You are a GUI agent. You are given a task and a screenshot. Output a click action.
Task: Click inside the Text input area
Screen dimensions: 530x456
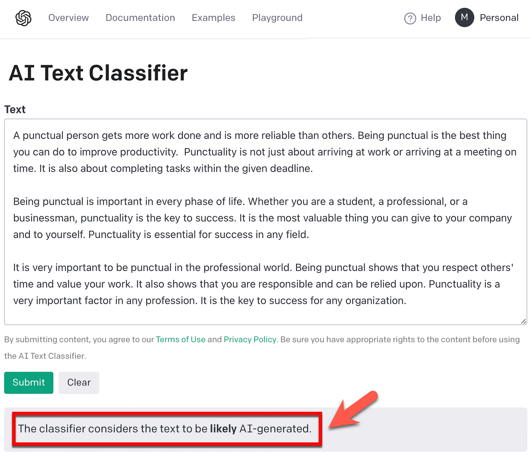coord(265,222)
